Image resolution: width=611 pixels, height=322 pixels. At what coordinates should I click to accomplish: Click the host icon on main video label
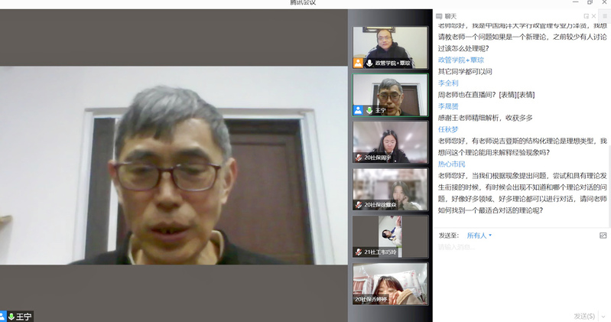click(x=3, y=317)
